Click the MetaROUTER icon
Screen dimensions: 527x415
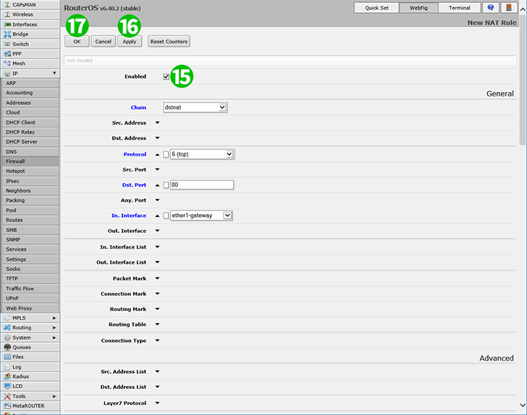click(x=7, y=406)
